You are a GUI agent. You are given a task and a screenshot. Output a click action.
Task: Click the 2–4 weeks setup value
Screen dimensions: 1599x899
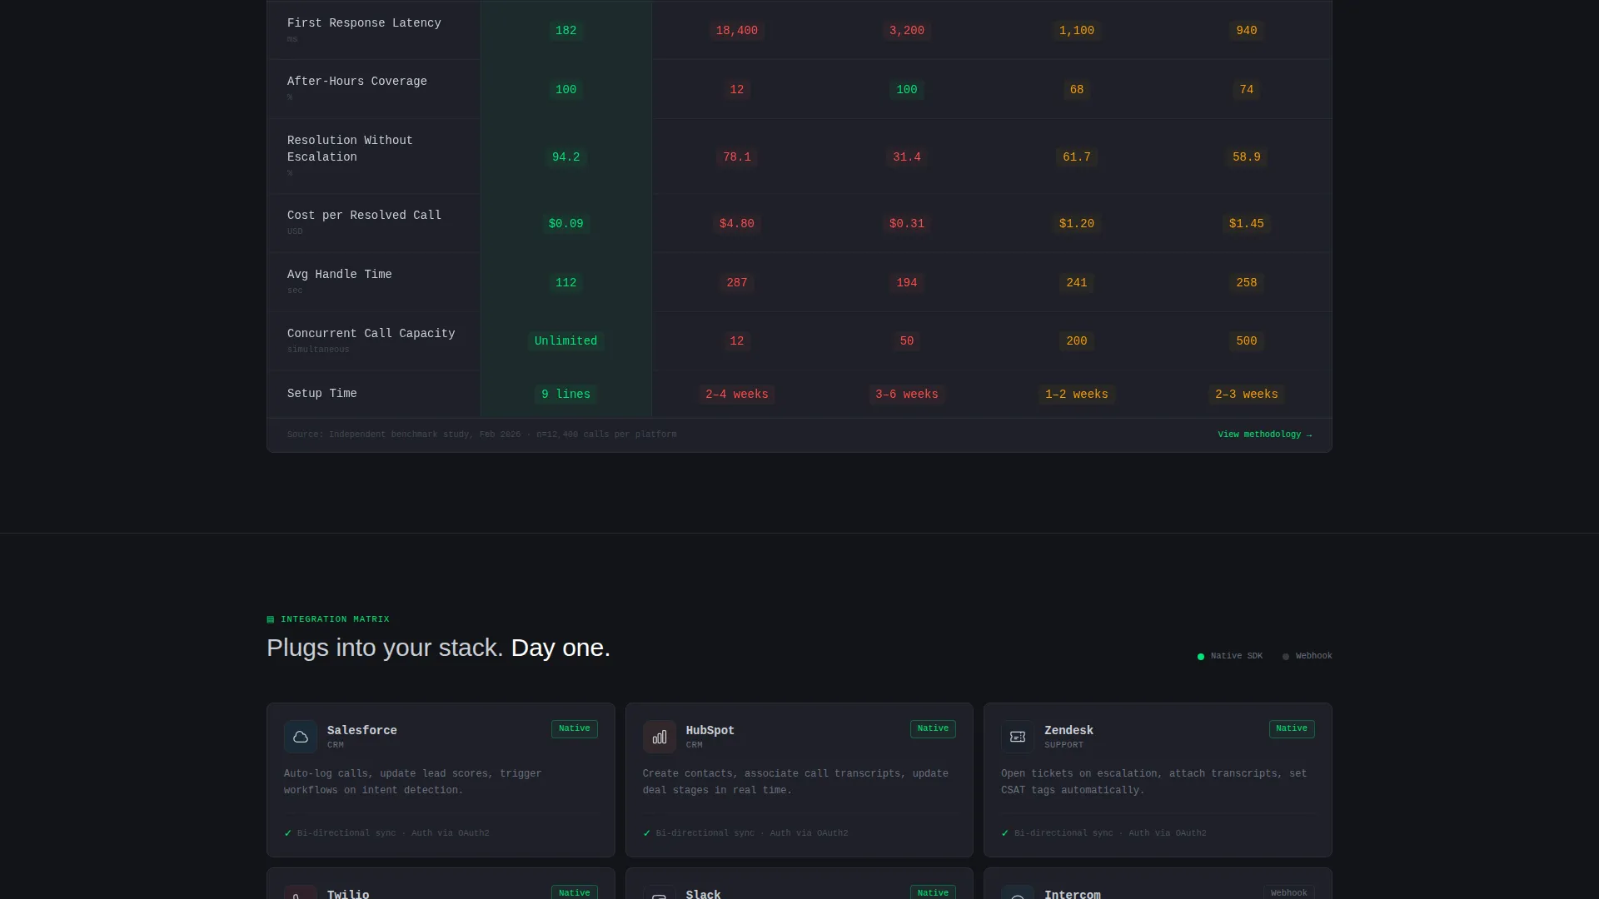737,395
